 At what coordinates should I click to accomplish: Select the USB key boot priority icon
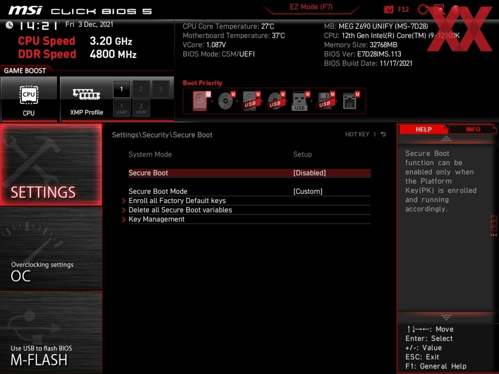[x=301, y=101]
